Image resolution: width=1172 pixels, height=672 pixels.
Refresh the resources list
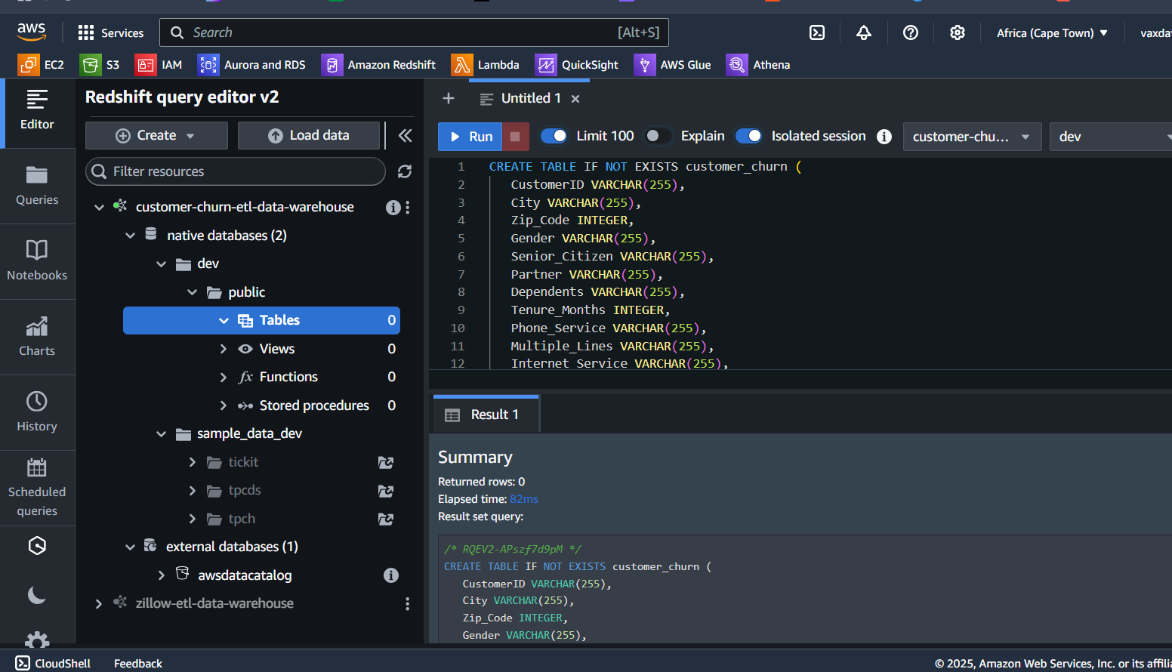coord(405,171)
